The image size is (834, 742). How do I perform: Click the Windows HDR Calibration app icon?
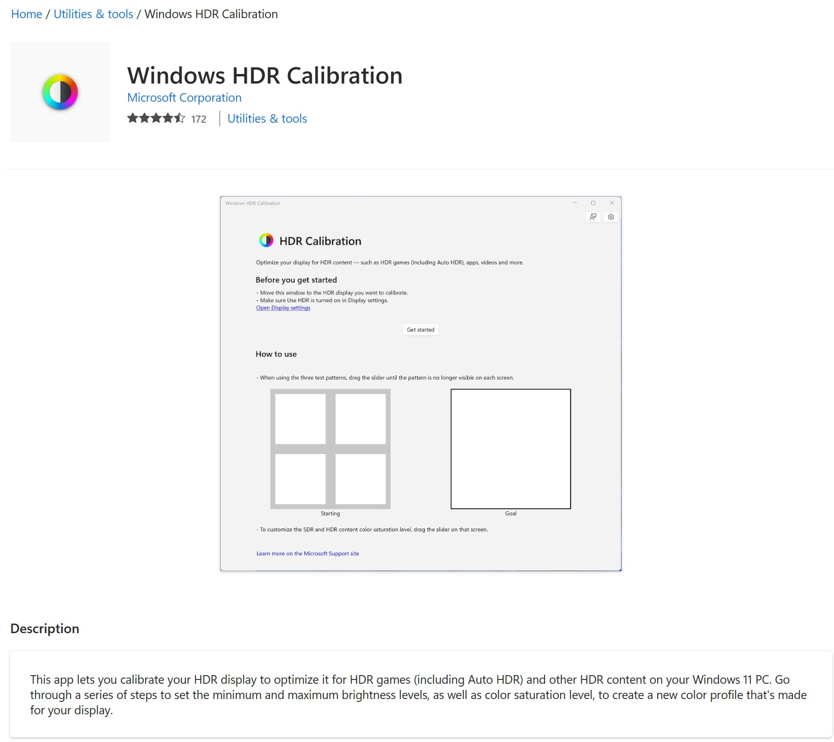pos(60,92)
